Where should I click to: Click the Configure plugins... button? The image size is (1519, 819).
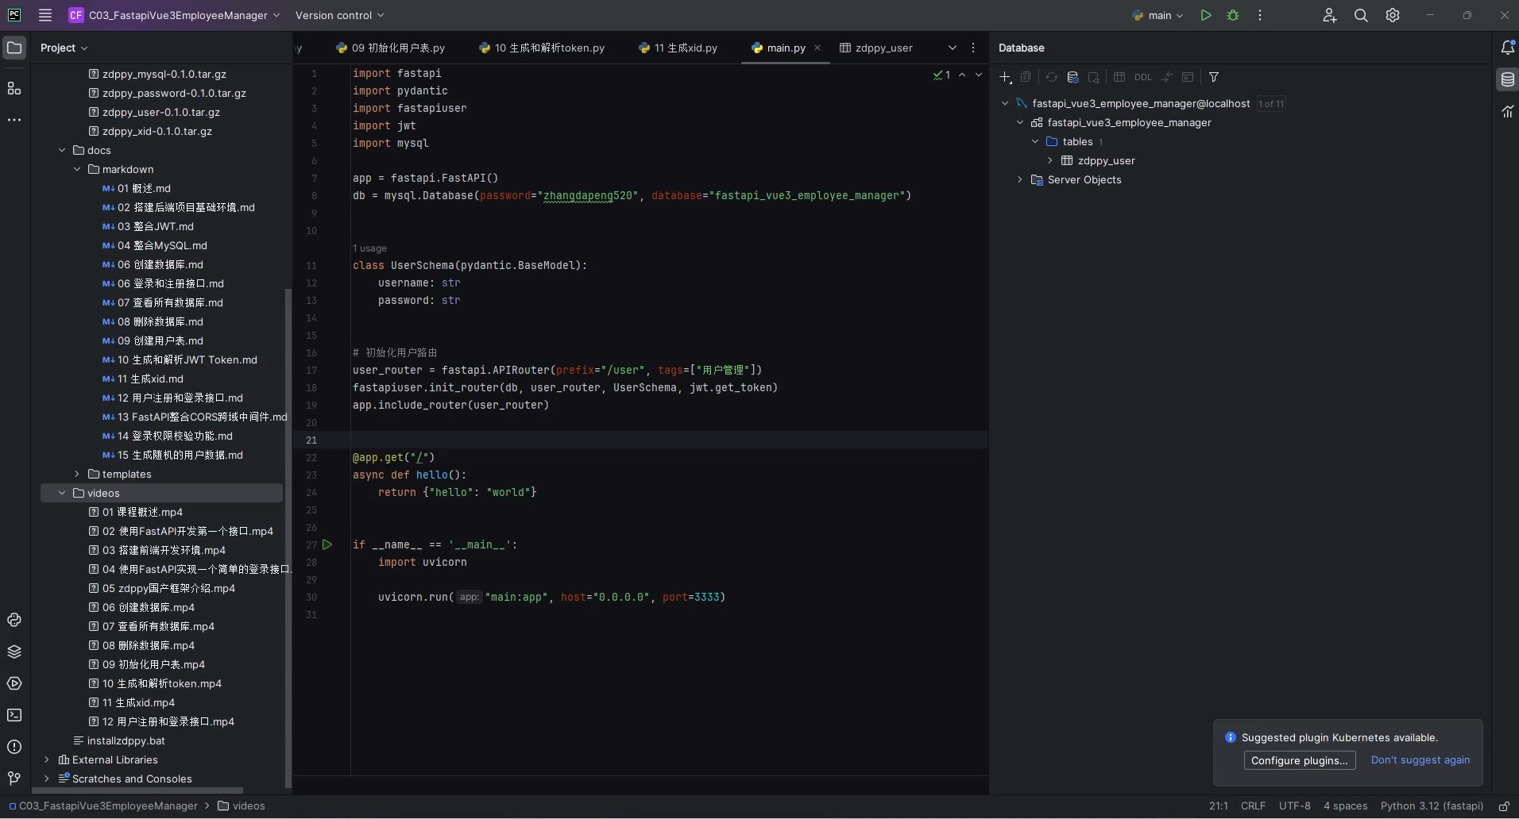[x=1299, y=760]
